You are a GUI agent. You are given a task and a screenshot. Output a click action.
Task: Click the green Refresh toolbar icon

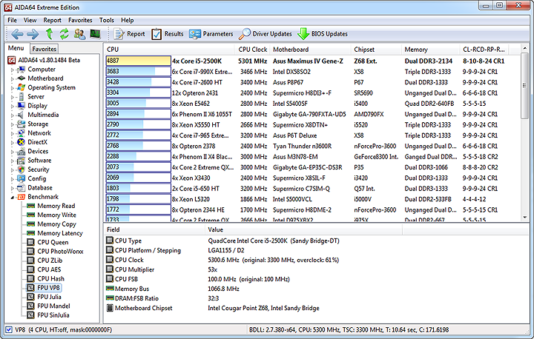65,34
